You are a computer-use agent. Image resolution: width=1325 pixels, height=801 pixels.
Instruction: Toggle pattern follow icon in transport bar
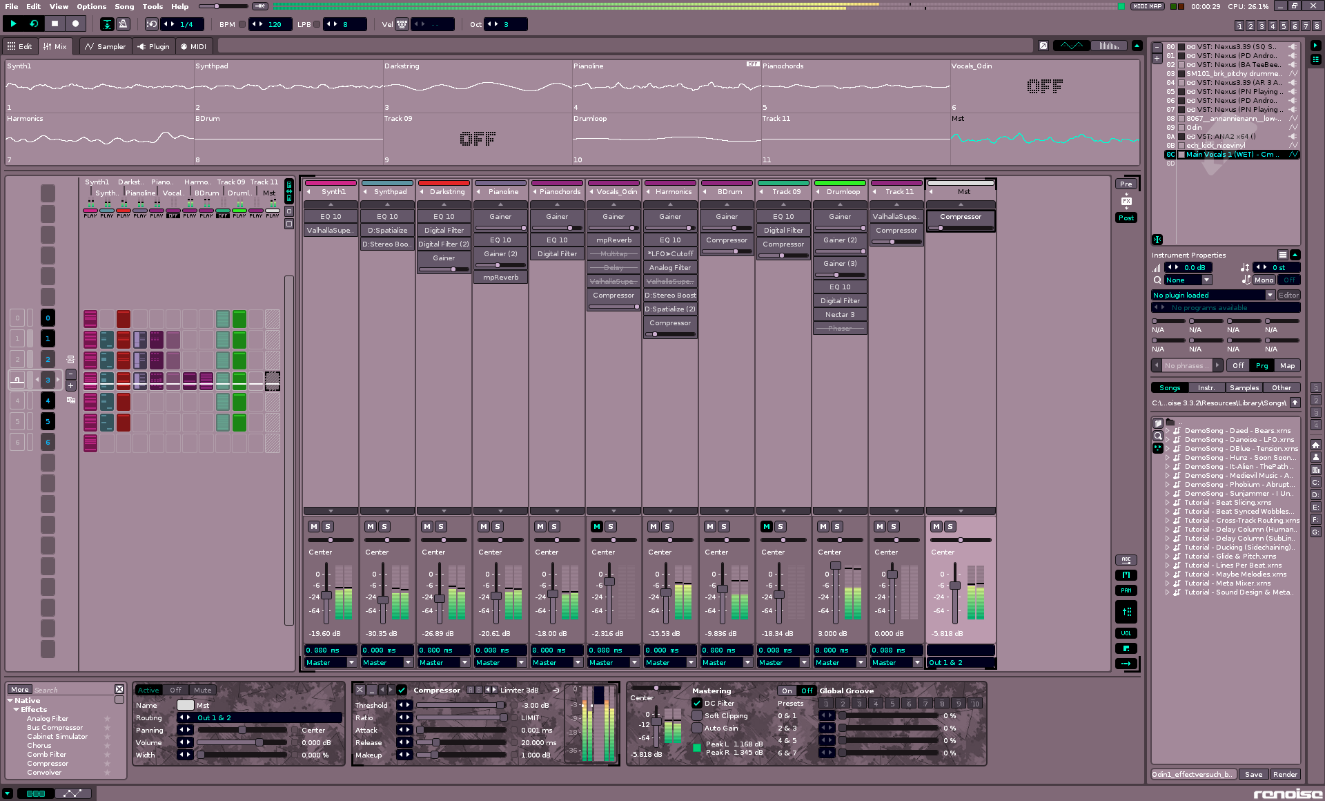[x=107, y=24]
